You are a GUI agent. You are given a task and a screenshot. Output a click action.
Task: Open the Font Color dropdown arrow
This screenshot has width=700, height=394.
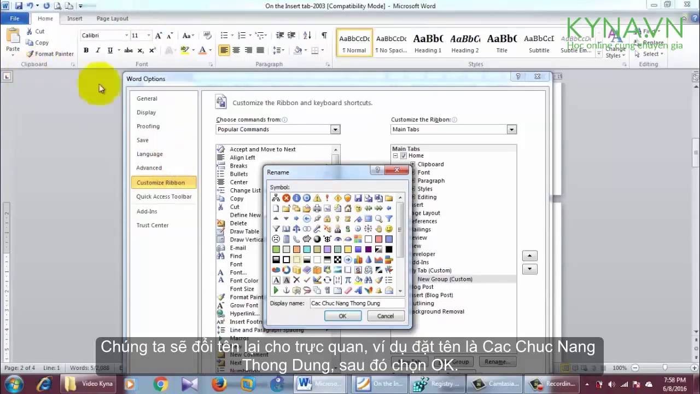209,50
